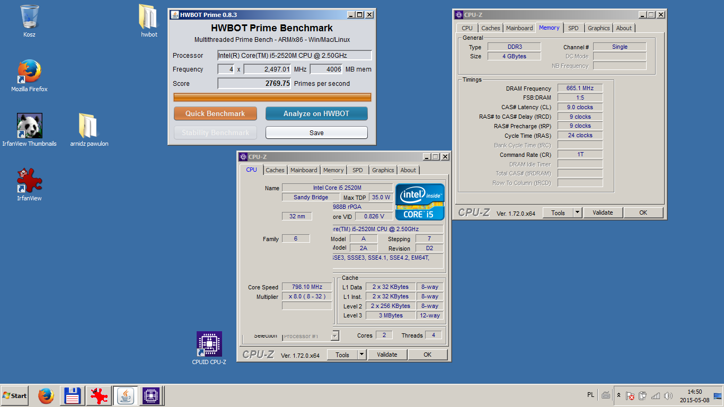Switch to the Java HWBOT Prime taskbar item
Image resolution: width=724 pixels, height=407 pixels.
(126, 396)
